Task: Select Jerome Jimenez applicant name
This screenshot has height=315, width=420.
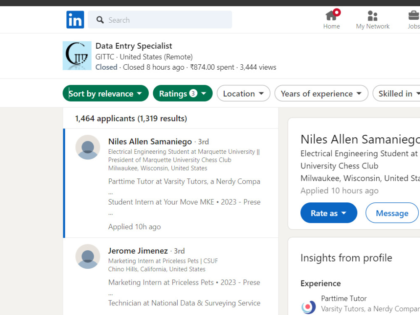Action: click(138, 251)
